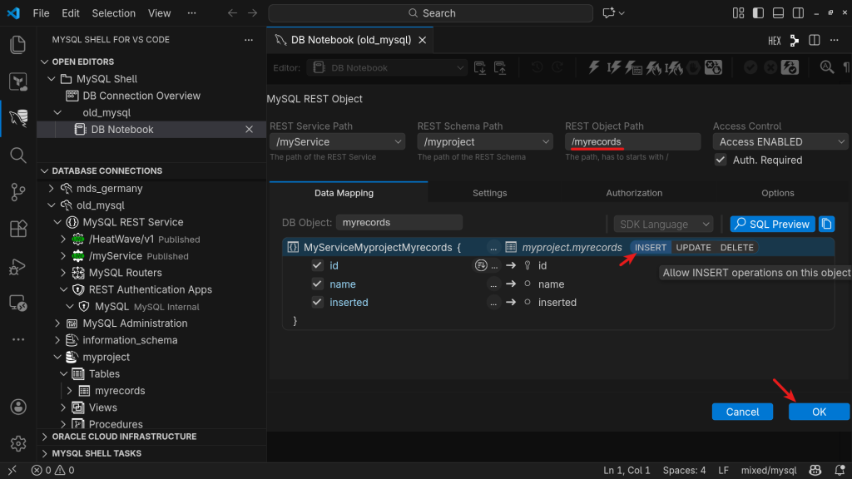Click the OK button
This screenshot has height=479, width=852.
tap(819, 412)
